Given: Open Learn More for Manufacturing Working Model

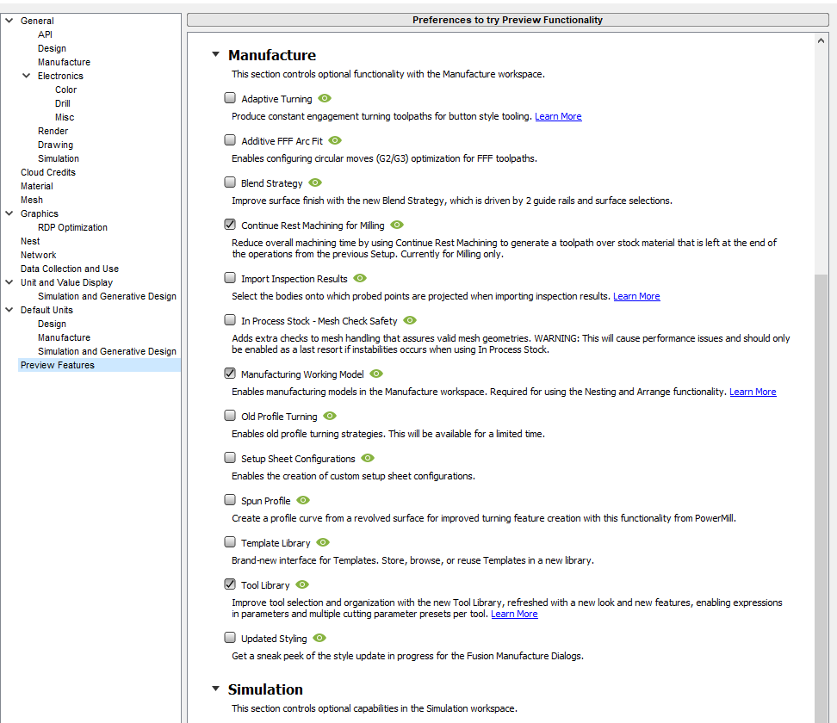Looking at the screenshot, I should (753, 392).
